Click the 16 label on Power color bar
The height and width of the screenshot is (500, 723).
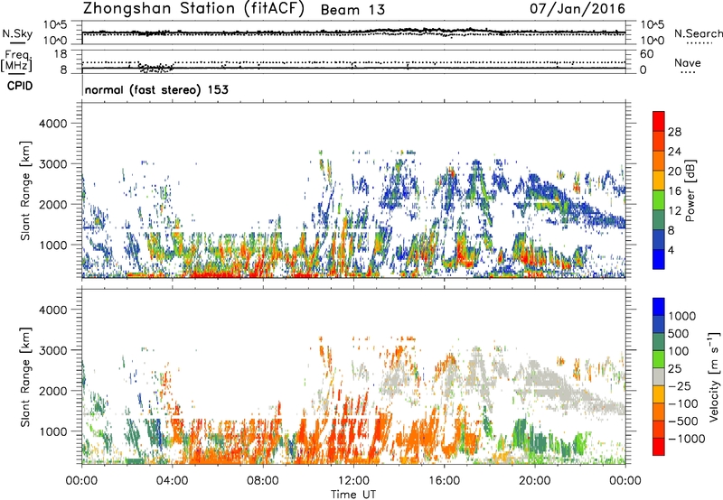tap(674, 191)
